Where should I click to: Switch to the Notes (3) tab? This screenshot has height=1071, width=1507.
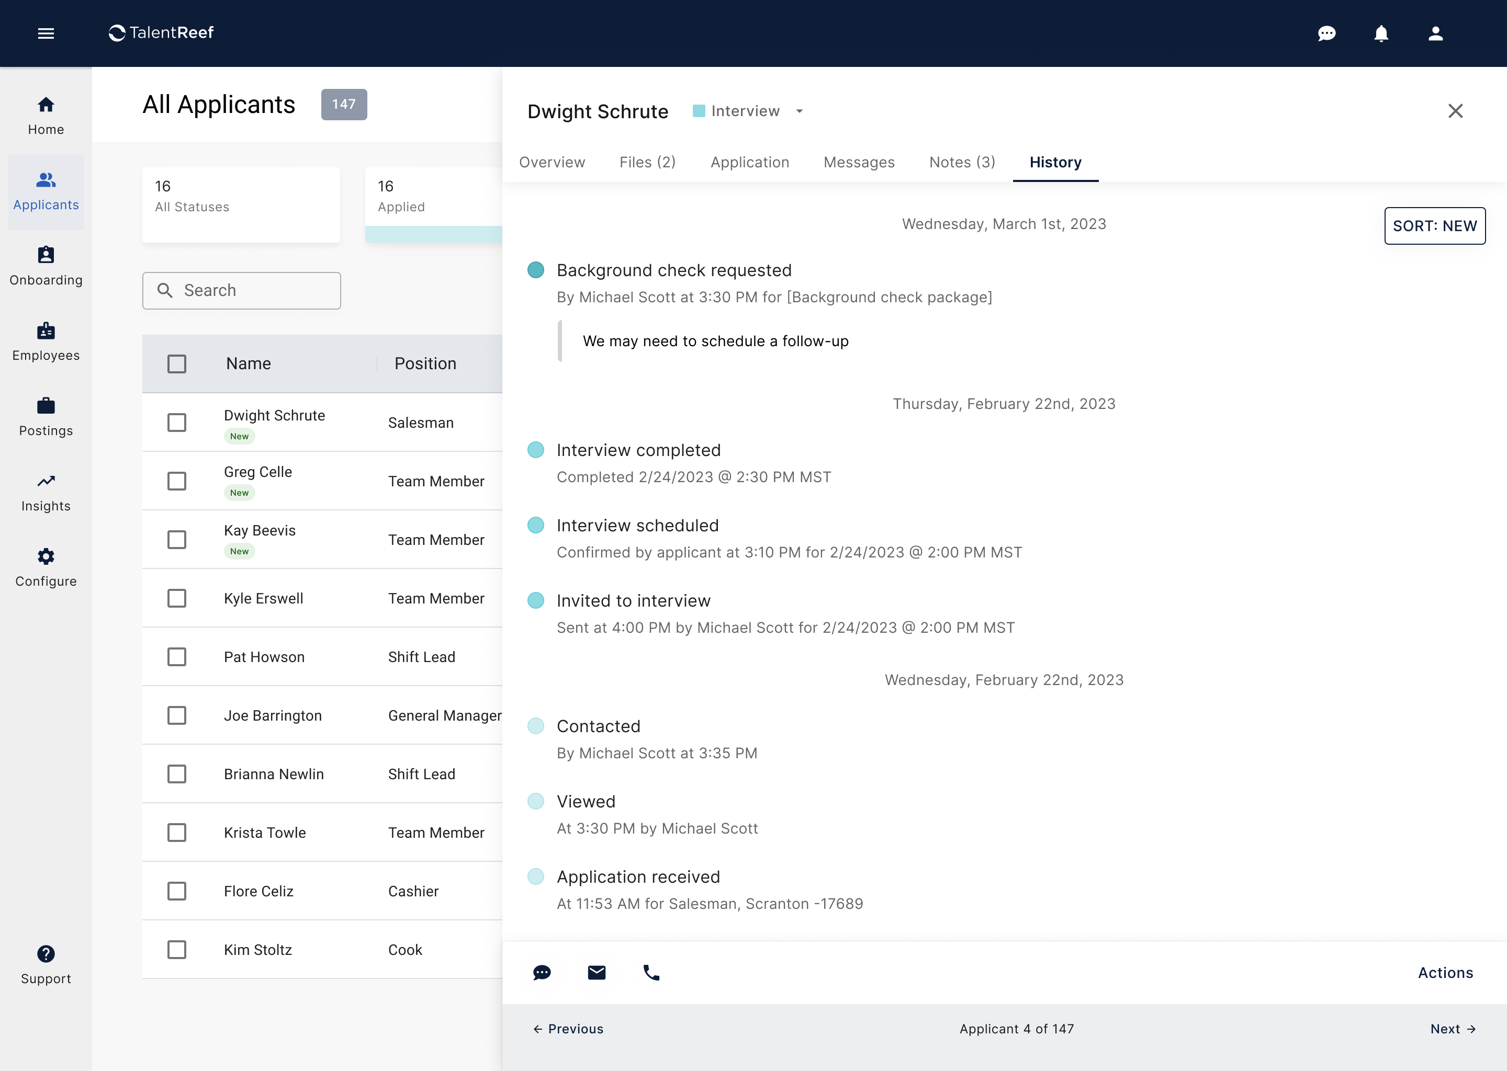coord(962,162)
